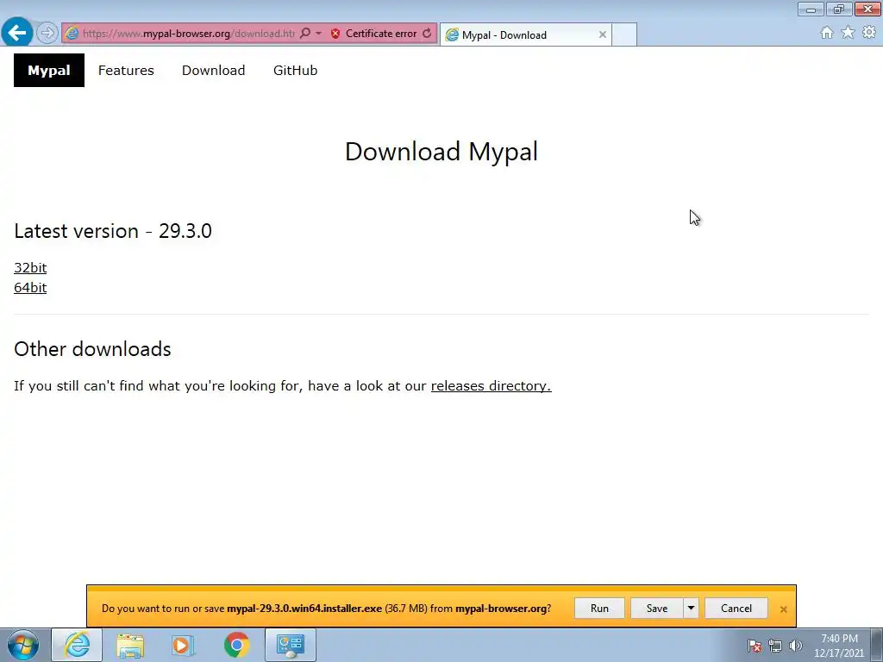Click the forward navigation arrow
This screenshot has width=883, height=662.
tap(47, 34)
